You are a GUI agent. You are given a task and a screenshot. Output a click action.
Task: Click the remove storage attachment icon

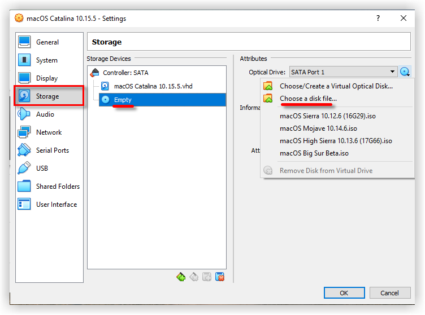point(220,277)
